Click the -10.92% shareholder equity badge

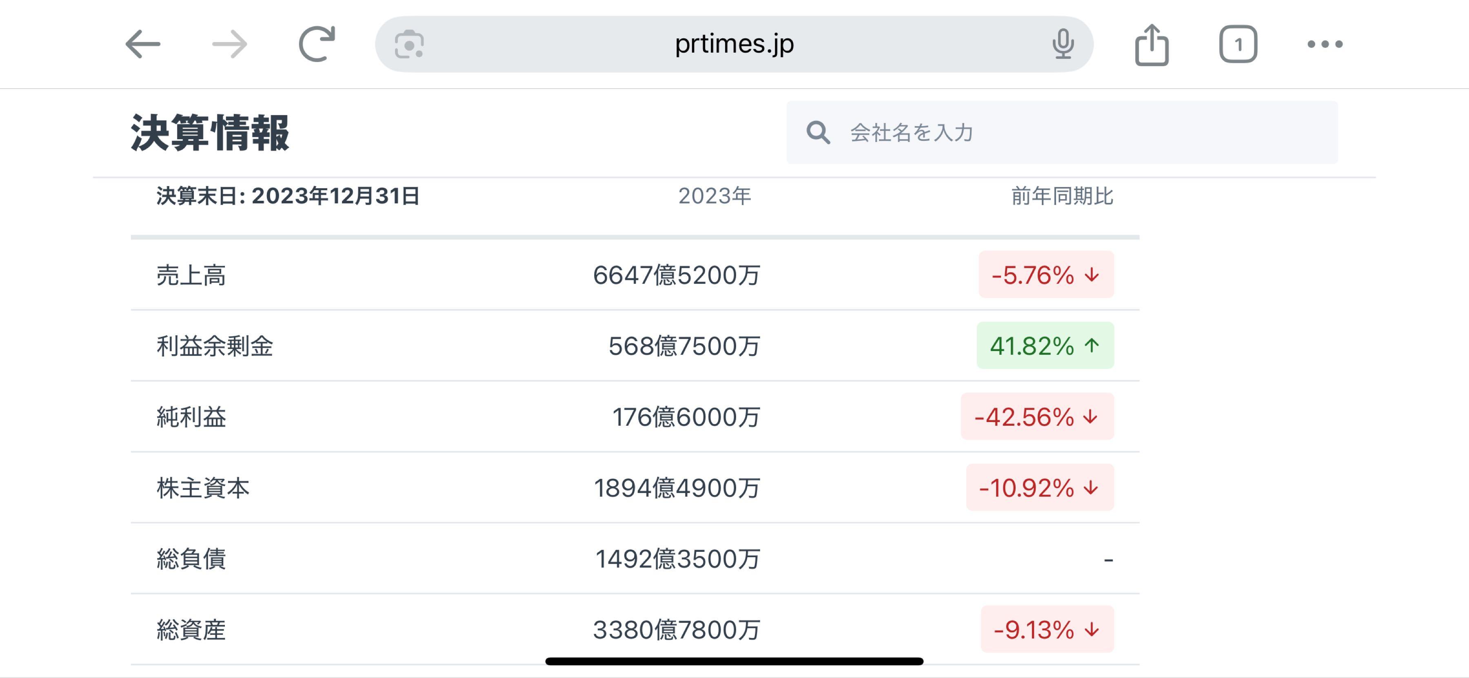click(x=1040, y=487)
